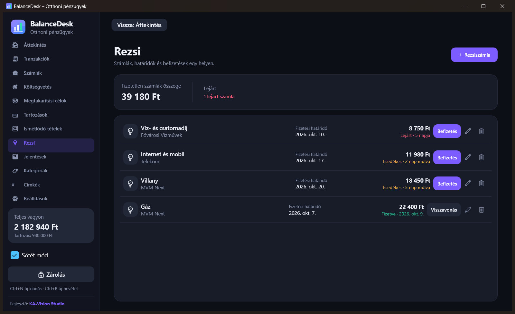This screenshot has height=314, width=515.
Task: Add a new bill with + Rezsiszámla
Action: (x=474, y=55)
